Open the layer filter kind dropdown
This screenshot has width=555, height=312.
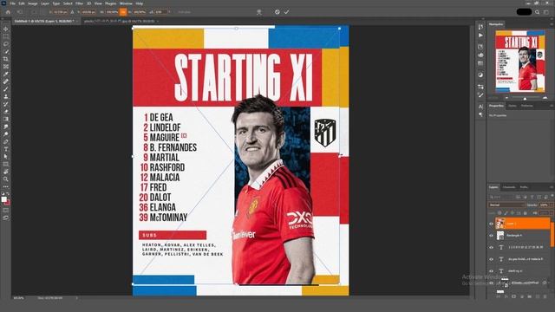(x=501, y=197)
